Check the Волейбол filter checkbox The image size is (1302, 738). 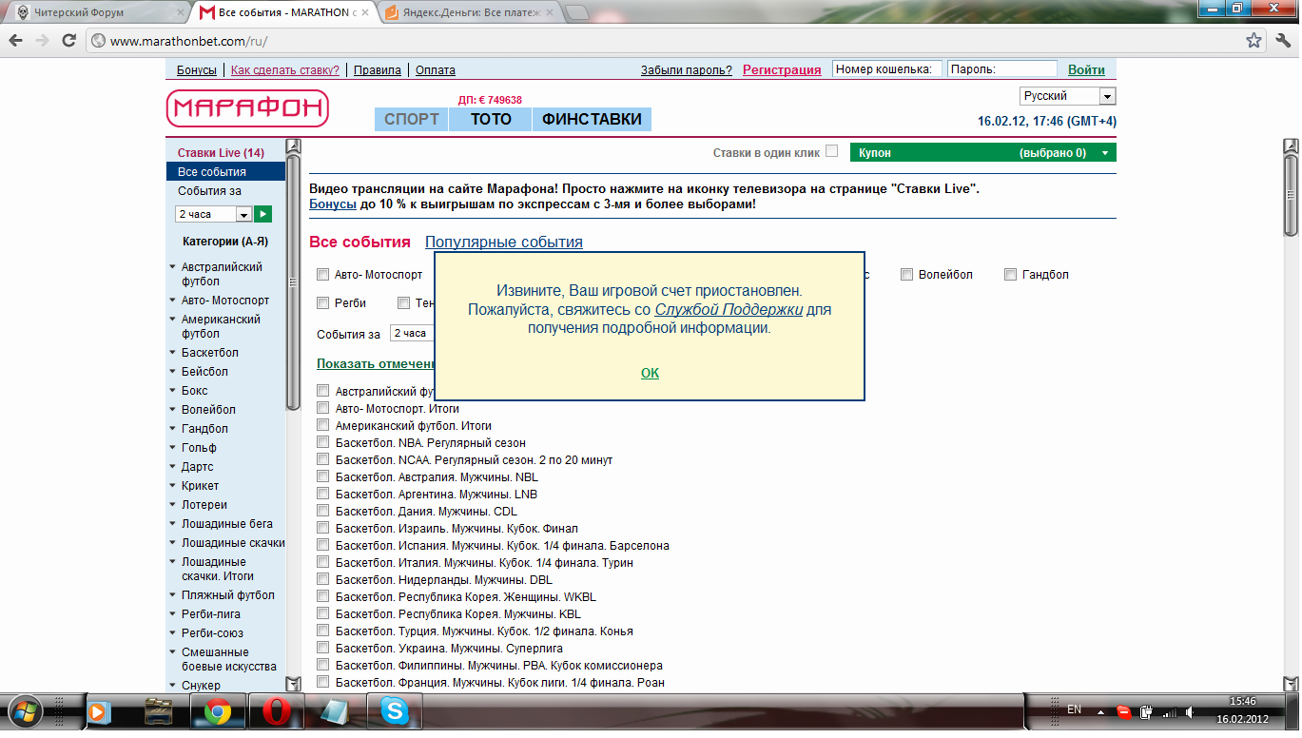pyautogui.click(x=907, y=275)
